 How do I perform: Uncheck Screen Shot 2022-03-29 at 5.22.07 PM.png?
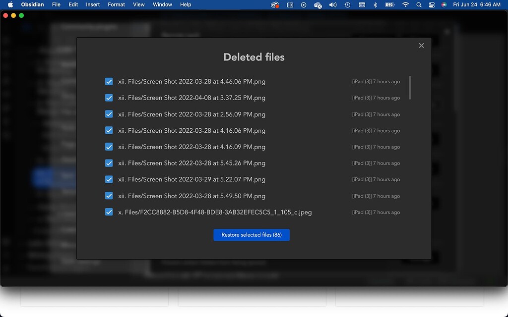point(109,179)
